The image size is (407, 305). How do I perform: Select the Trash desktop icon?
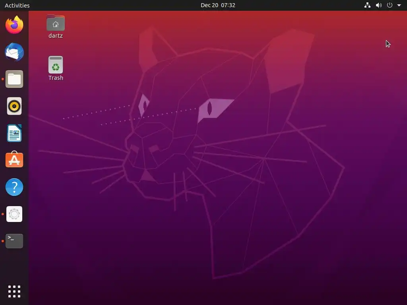(56, 65)
